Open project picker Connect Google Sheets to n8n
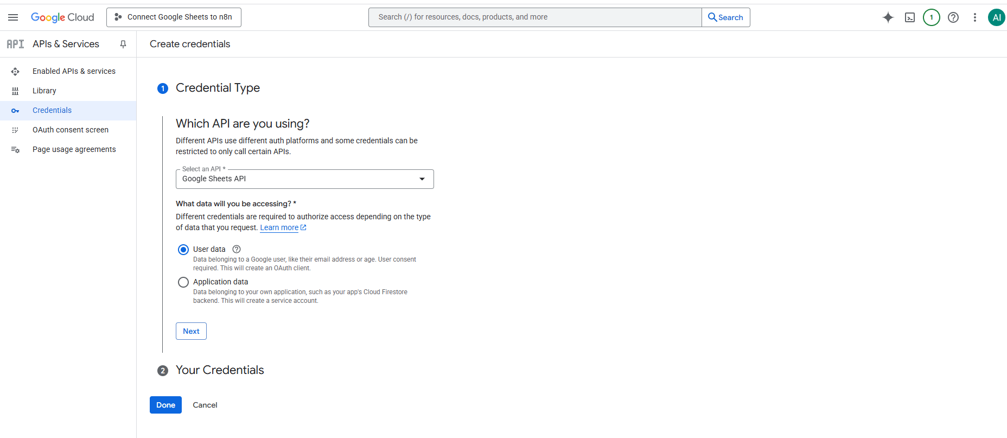1007x438 pixels. 174,17
